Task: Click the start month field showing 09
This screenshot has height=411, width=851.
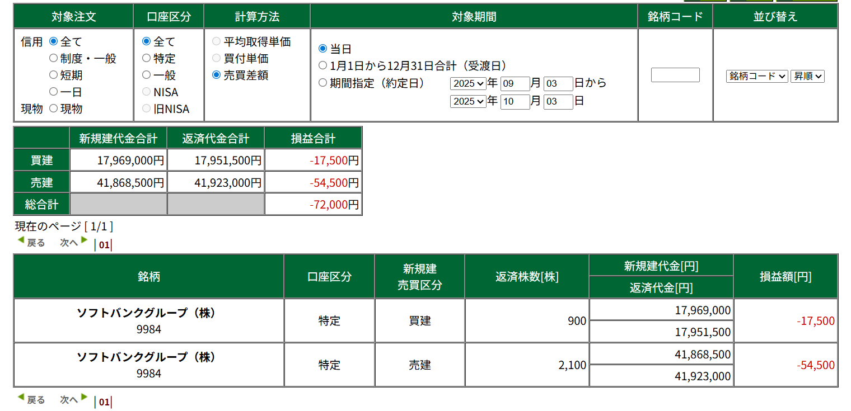Action: (515, 84)
